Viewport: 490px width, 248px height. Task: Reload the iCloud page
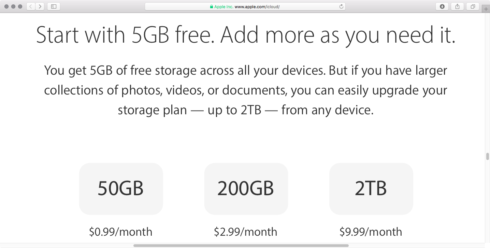click(341, 6)
